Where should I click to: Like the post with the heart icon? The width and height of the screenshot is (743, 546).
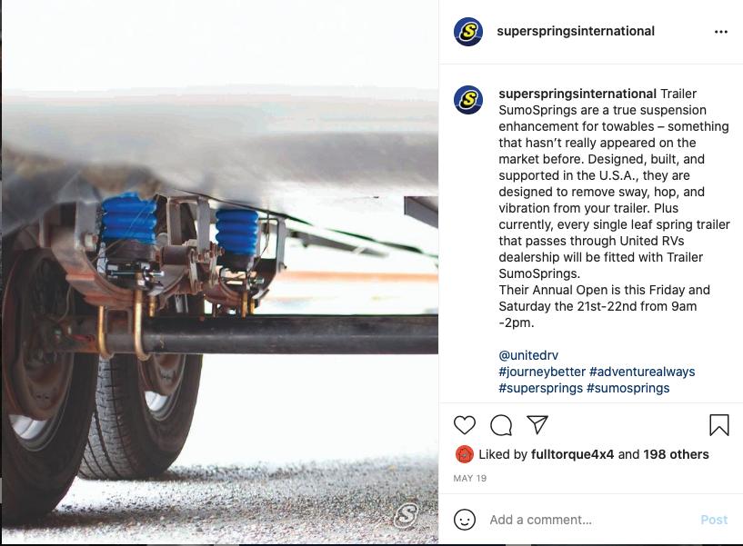[x=465, y=425]
